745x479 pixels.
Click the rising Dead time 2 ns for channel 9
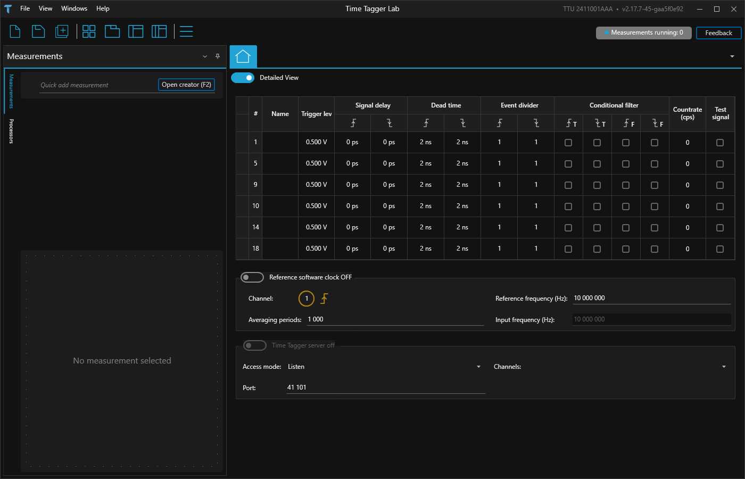pos(426,185)
